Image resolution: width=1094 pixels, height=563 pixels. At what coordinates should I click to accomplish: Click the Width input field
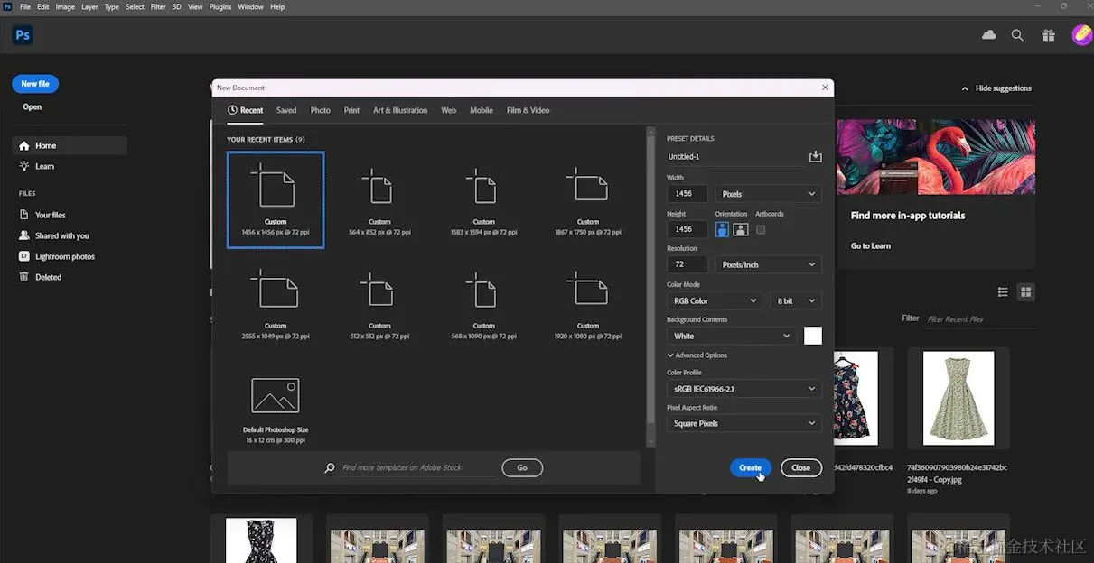point(687,193)
